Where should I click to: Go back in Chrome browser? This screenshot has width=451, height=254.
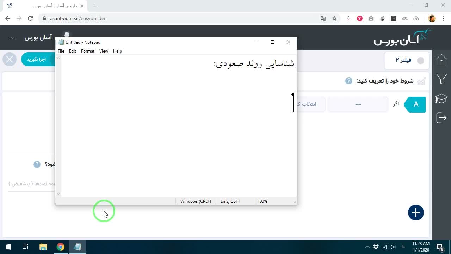tap(8, 18)
